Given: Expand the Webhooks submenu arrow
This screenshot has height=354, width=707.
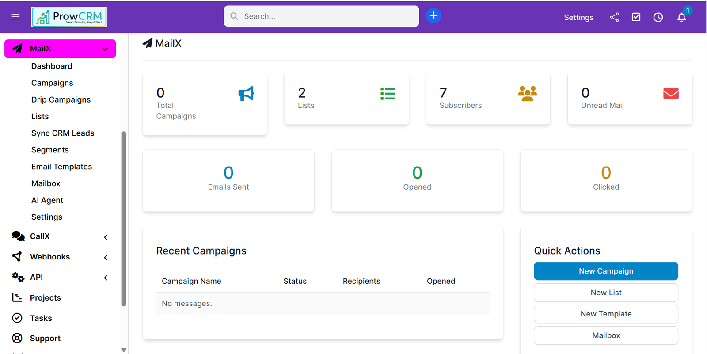Looking at the screenshot, I should click(x=106, y=257).
